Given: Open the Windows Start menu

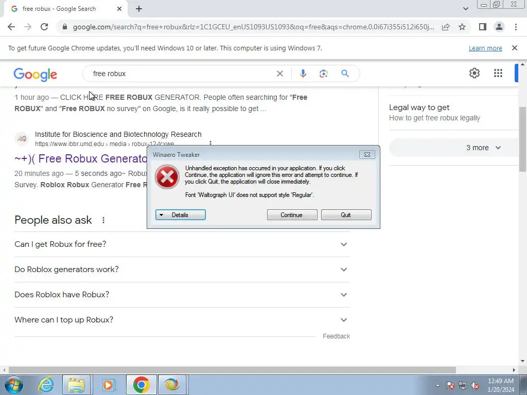Looking at the screenshot, I should click(14, 385).
